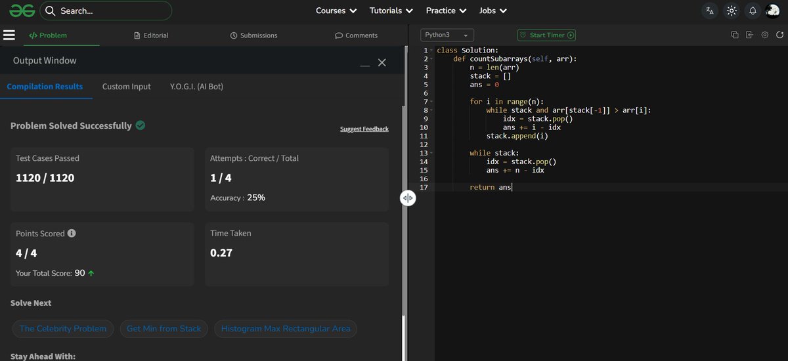Expand the Tutorials dropdown

391,11
